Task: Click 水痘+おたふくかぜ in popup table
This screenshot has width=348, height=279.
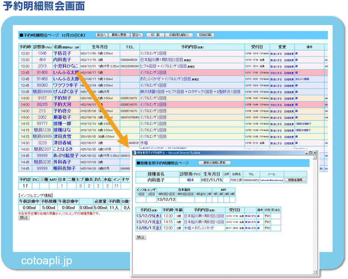Action: pyautogui.click(x=199, y=228)
